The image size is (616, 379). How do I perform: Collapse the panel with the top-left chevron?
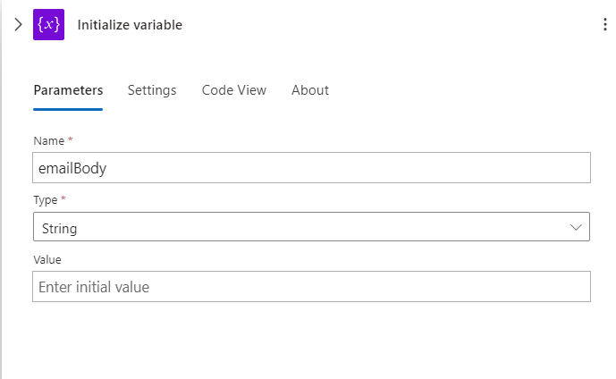(17, 25)
